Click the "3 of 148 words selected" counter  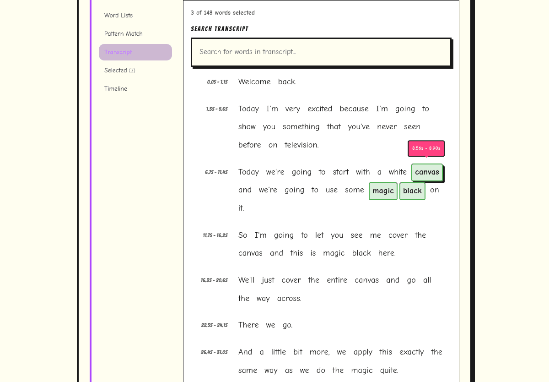click(x=223, y=12)
